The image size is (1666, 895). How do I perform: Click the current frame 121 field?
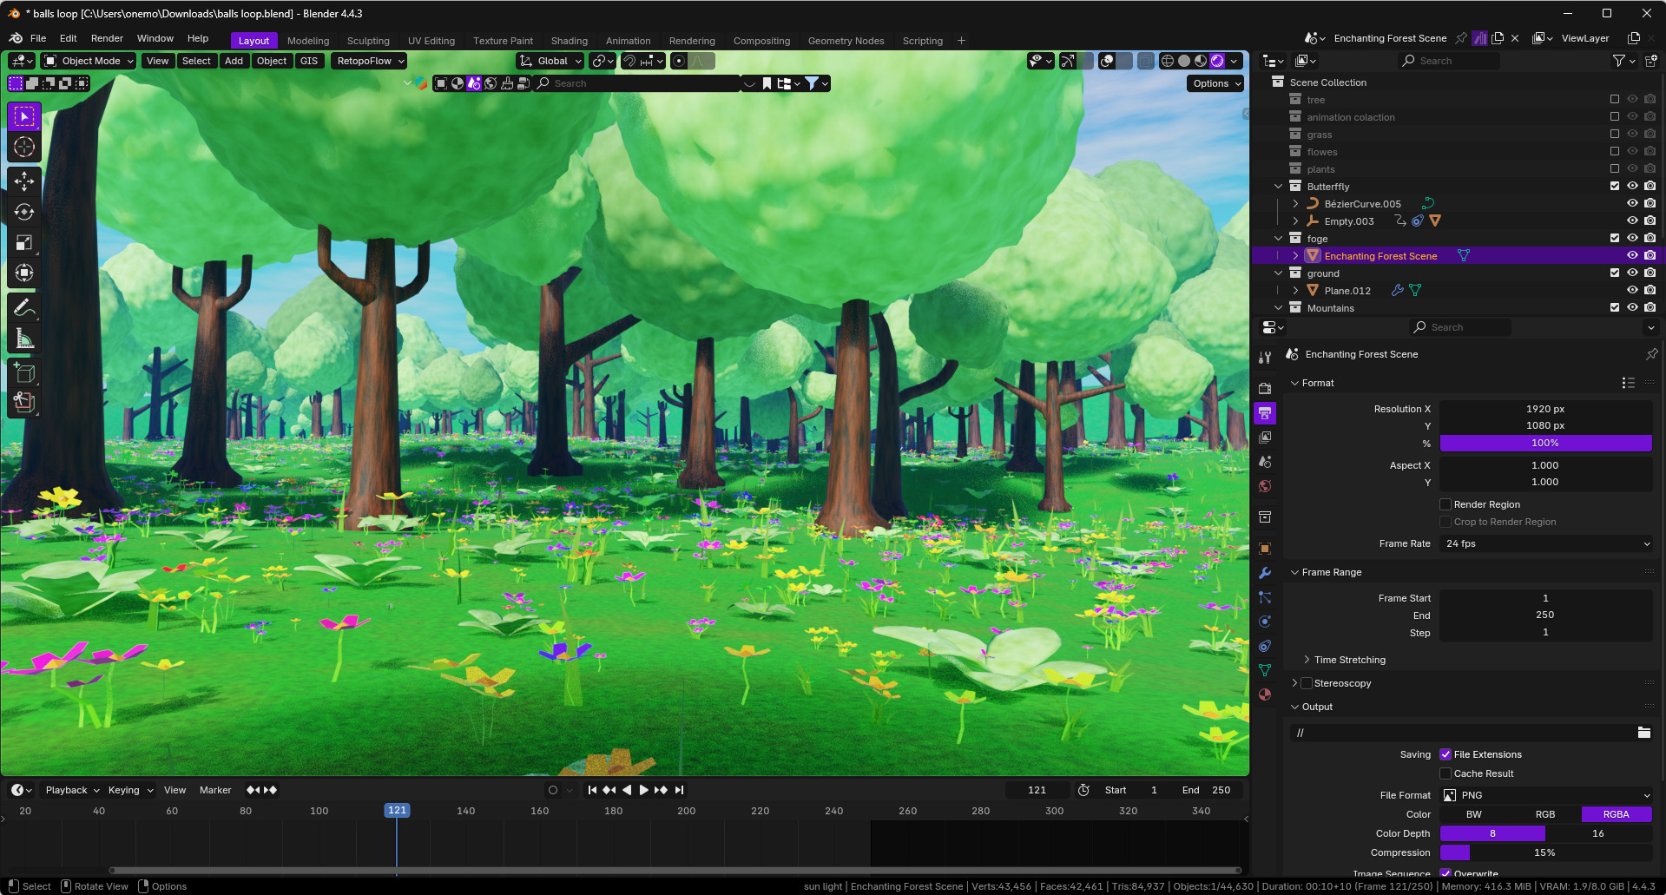tap(1037, 790)
